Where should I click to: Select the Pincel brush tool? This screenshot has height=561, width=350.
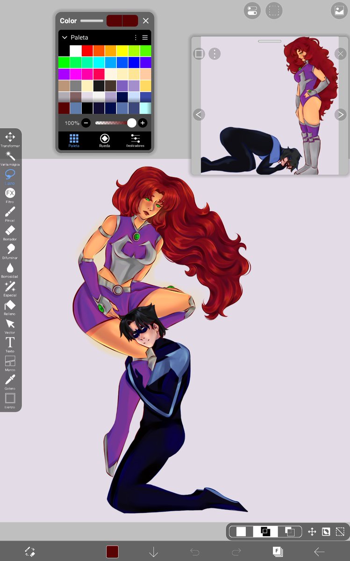(x=10, y=214)
